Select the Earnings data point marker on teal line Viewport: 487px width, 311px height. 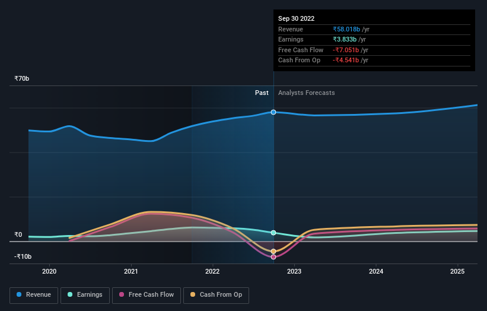pos(273,233)
